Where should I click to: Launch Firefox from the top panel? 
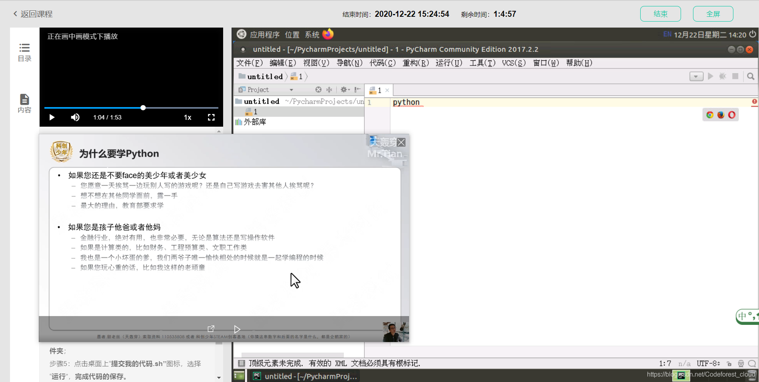click(x=328, y=34)
